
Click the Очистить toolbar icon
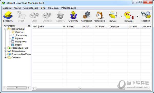73,15
